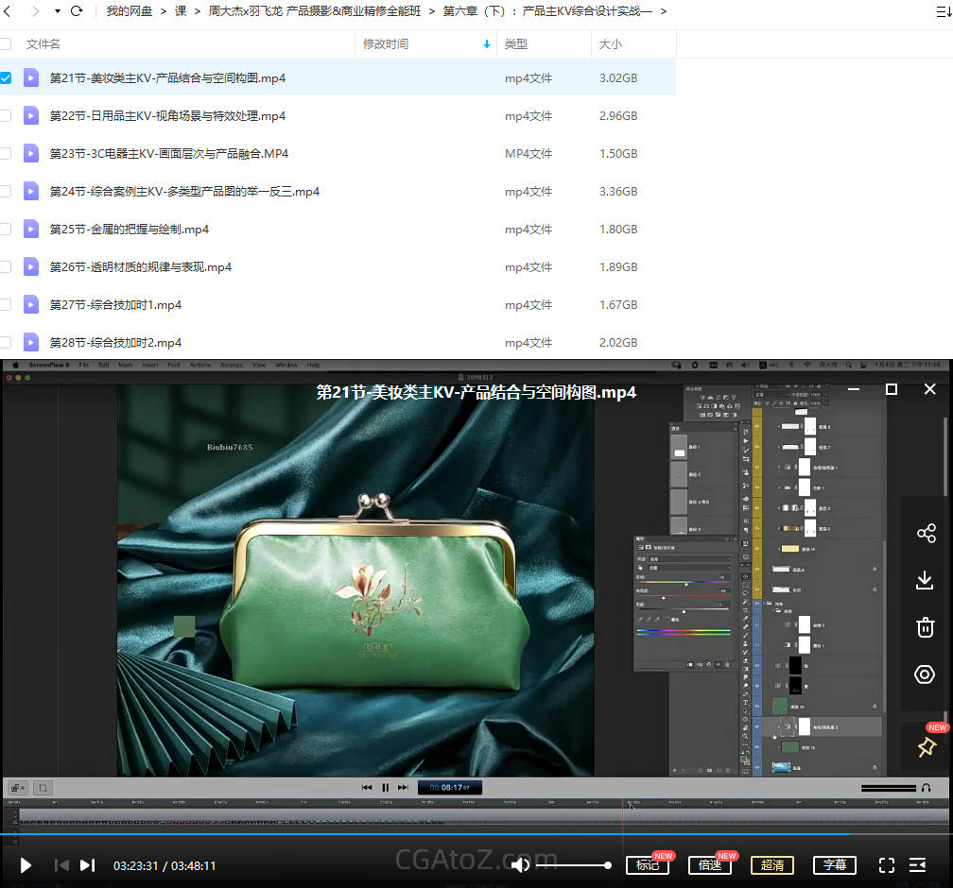The image size is (953, 888).
Task: Open the file 第25节-金属的把握与绘制.mp4
Action: (x=130, y=230)
